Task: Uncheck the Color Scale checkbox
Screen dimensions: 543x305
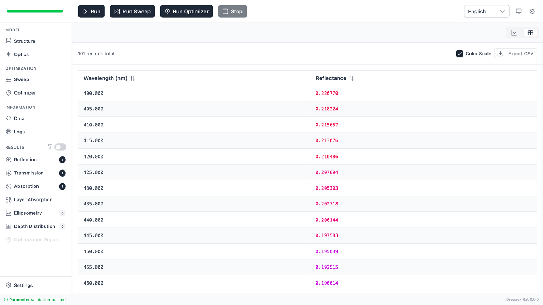Action: [459, 54]
